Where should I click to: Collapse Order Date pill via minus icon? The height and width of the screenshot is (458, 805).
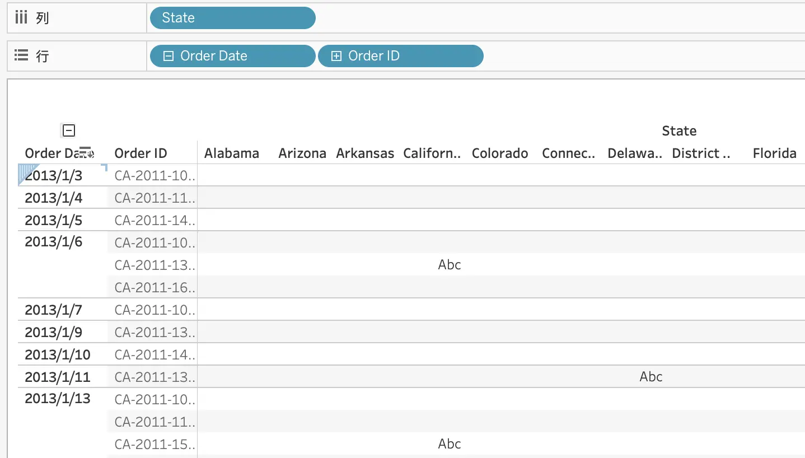pos(168,56)
